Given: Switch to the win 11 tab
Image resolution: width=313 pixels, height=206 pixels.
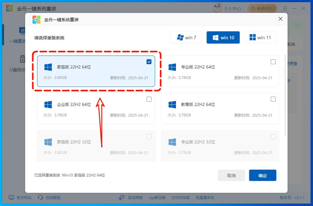Looking at the screenshot, I should [x=260, y=37].
